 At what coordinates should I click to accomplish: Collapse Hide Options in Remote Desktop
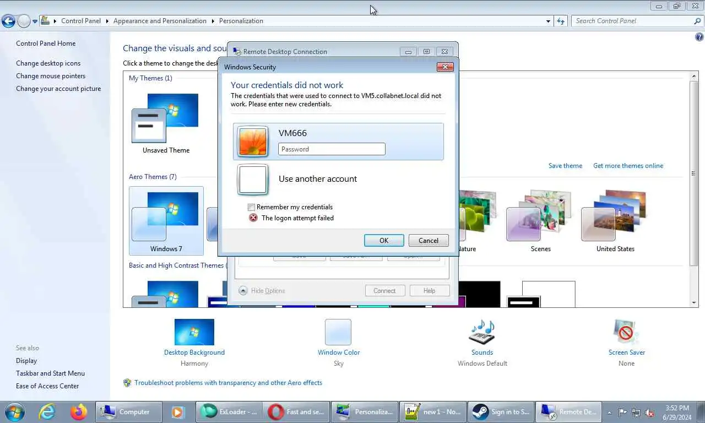click(262, 290)
